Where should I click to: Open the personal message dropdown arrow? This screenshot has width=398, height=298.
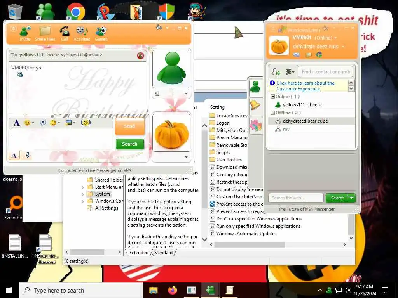pos(343,47)
